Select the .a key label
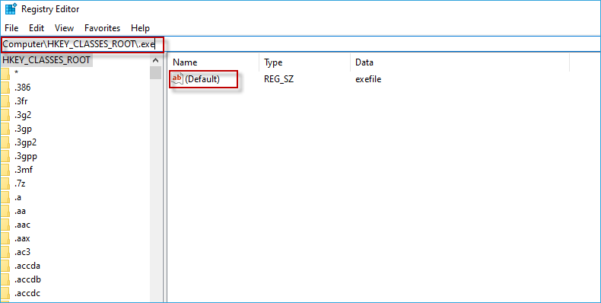 17,197
